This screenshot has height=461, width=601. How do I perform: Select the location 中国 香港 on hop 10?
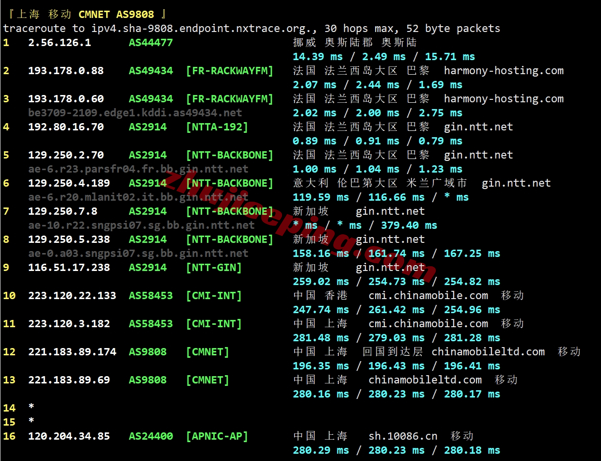coord(320,296)
